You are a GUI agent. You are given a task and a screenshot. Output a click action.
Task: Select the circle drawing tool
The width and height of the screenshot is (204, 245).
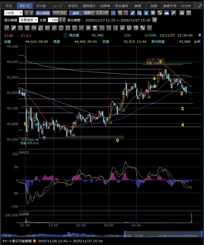pos(68,28)
